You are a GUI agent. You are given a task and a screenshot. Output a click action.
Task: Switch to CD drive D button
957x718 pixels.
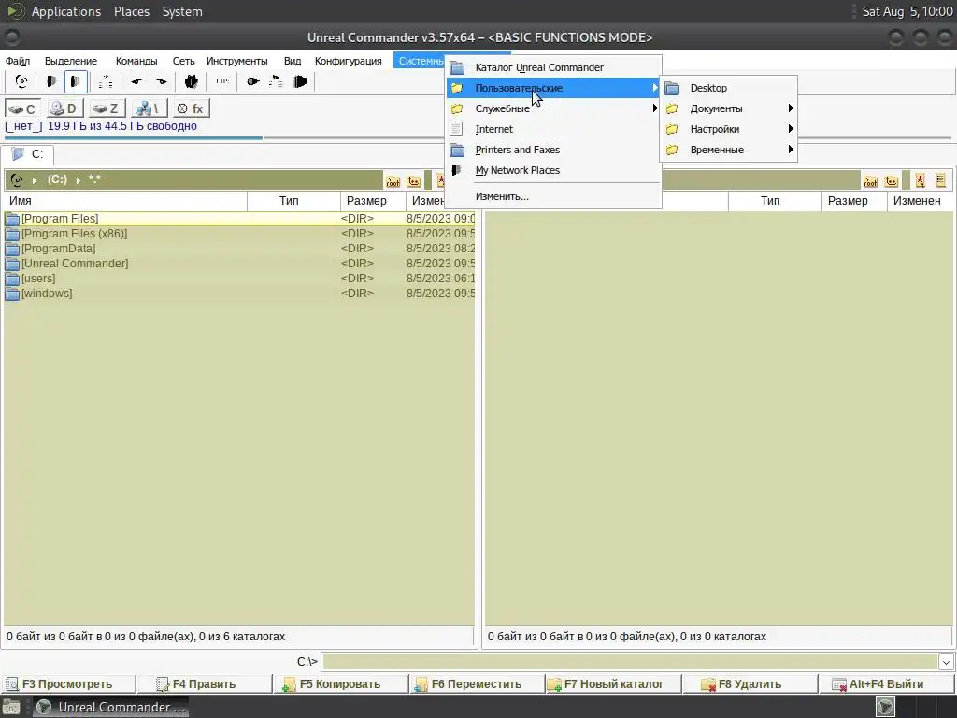tap(64, 108)
